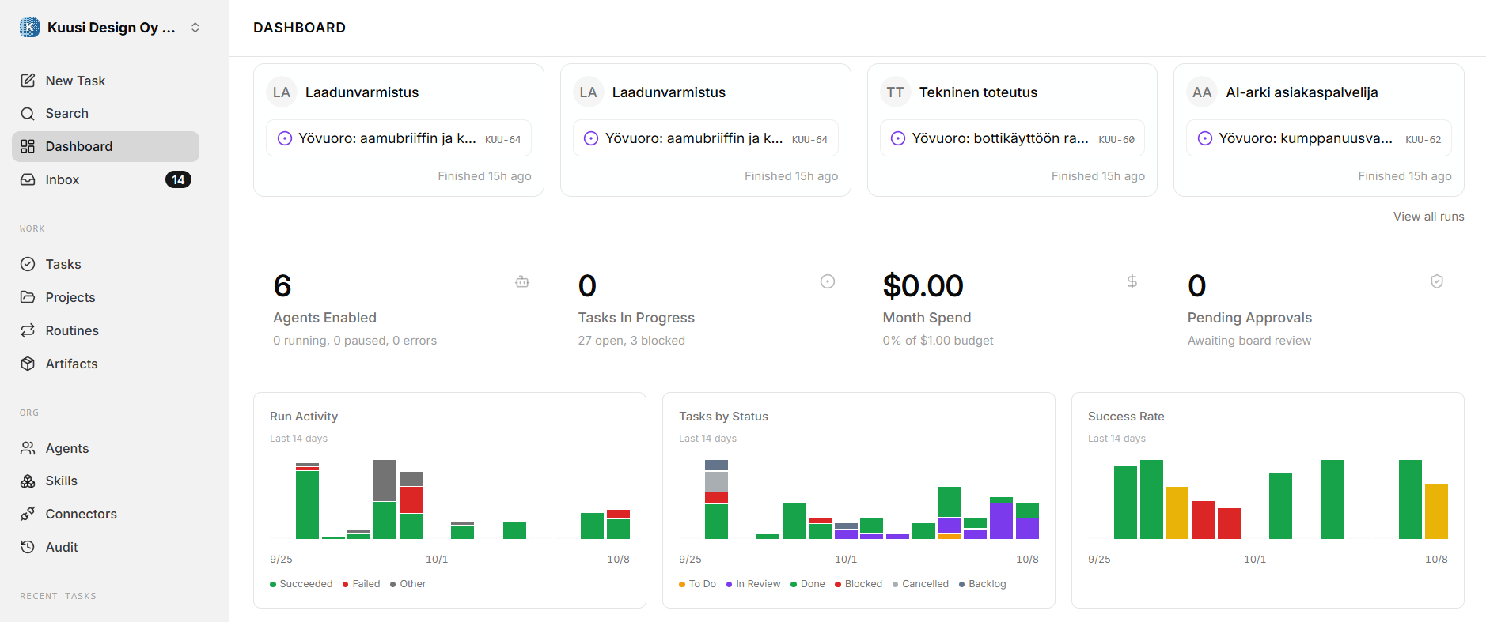Viewport: 1486px width, 622px height.
Task: Open the Agents Enabled stat card
Action: [x=401, y=310]
